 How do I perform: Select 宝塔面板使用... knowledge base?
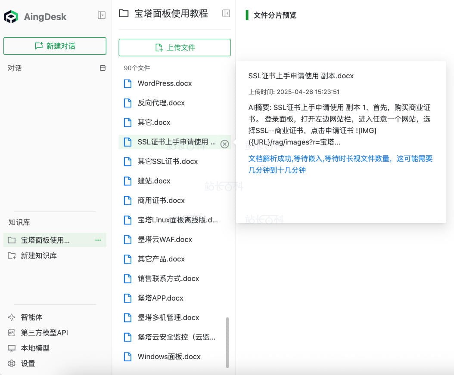(x=55, y=240)
